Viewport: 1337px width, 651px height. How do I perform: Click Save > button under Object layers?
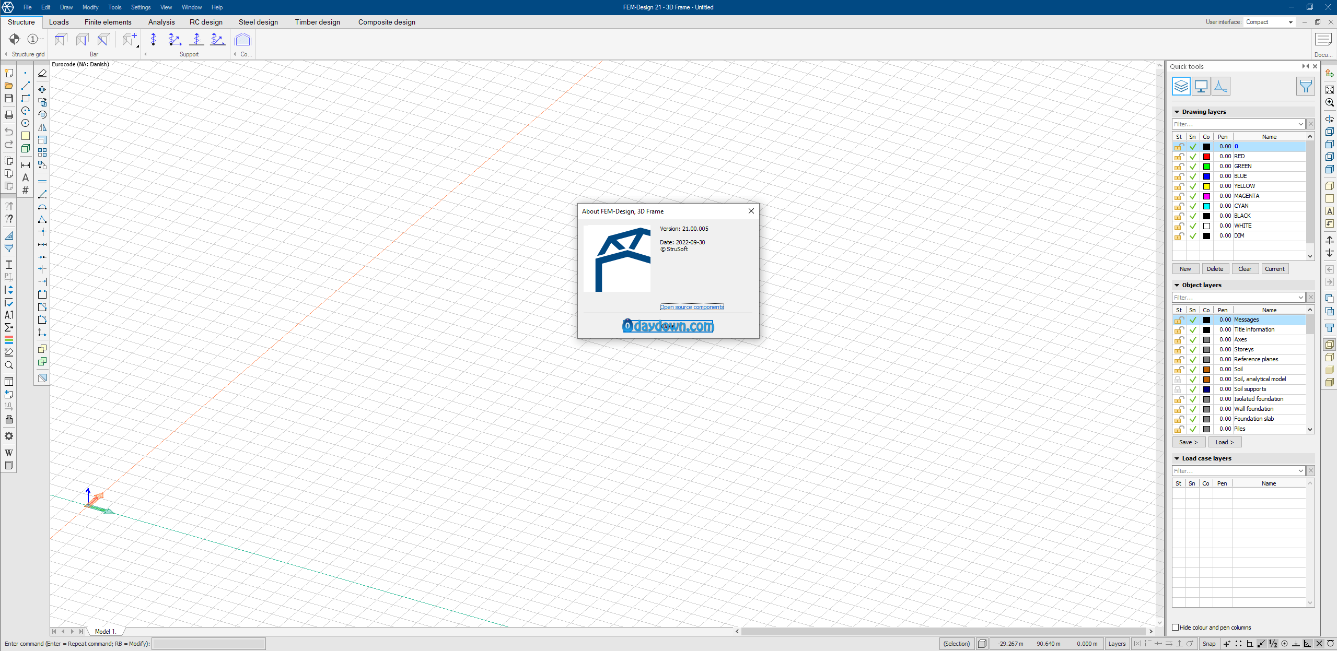tap(1188, 442)
